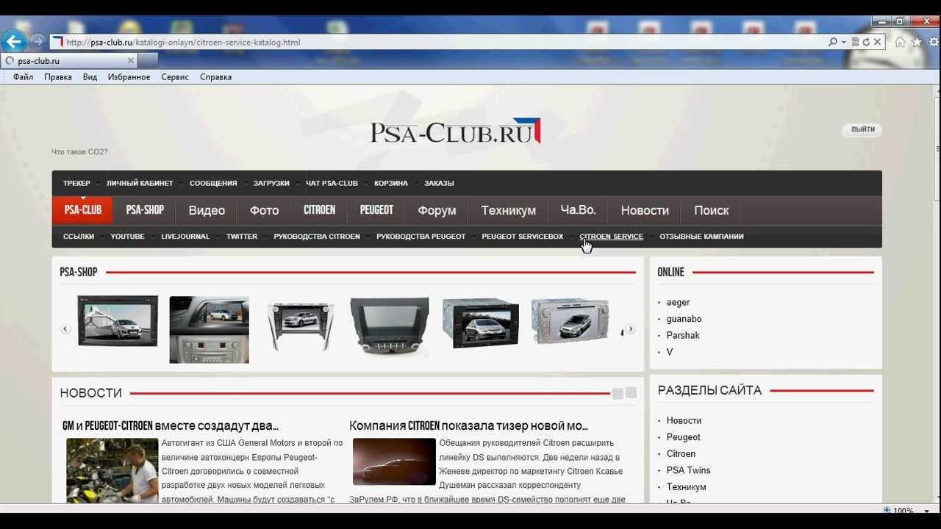
Task: Open the 'Что такое CO2?' link
Action: point(79,151)
